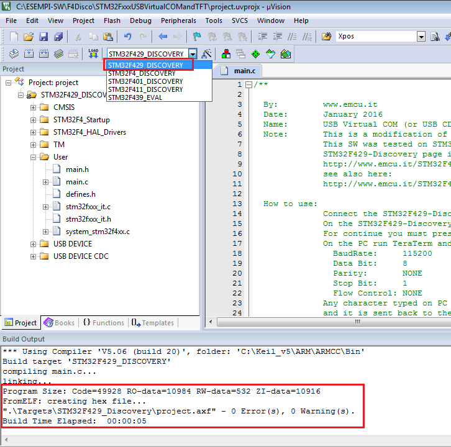
Task: Download code to flash with LOAD icon
Action: click(93, 54)
